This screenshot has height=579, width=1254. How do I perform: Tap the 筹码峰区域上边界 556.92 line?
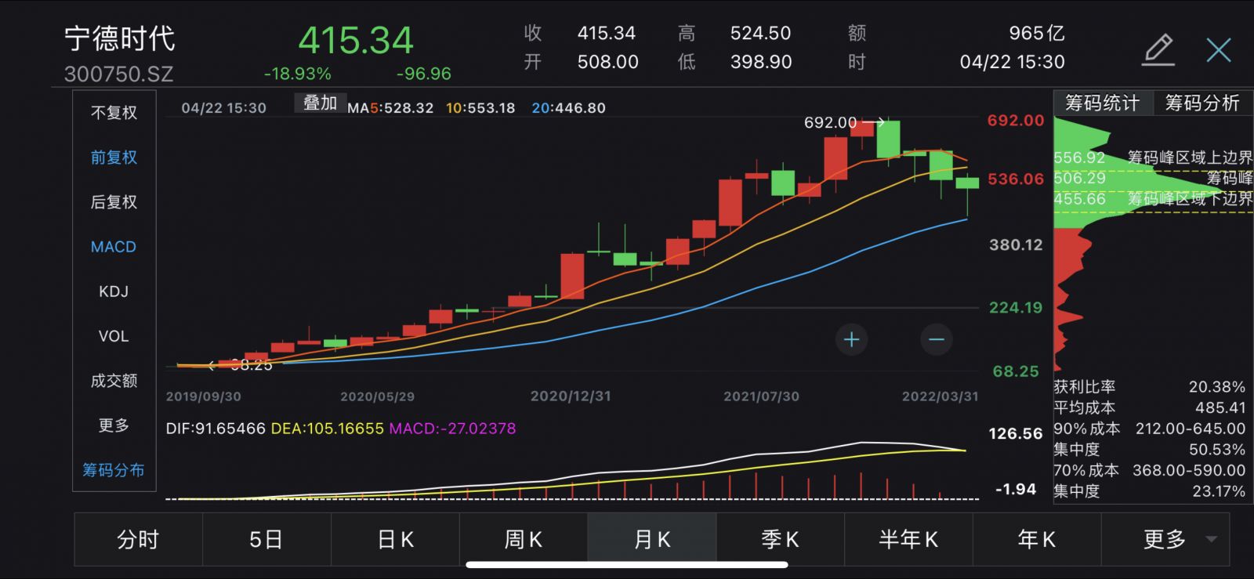click(x=1153, y=157)
